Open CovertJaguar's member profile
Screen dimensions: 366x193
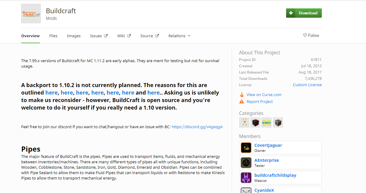click(268, 145)
